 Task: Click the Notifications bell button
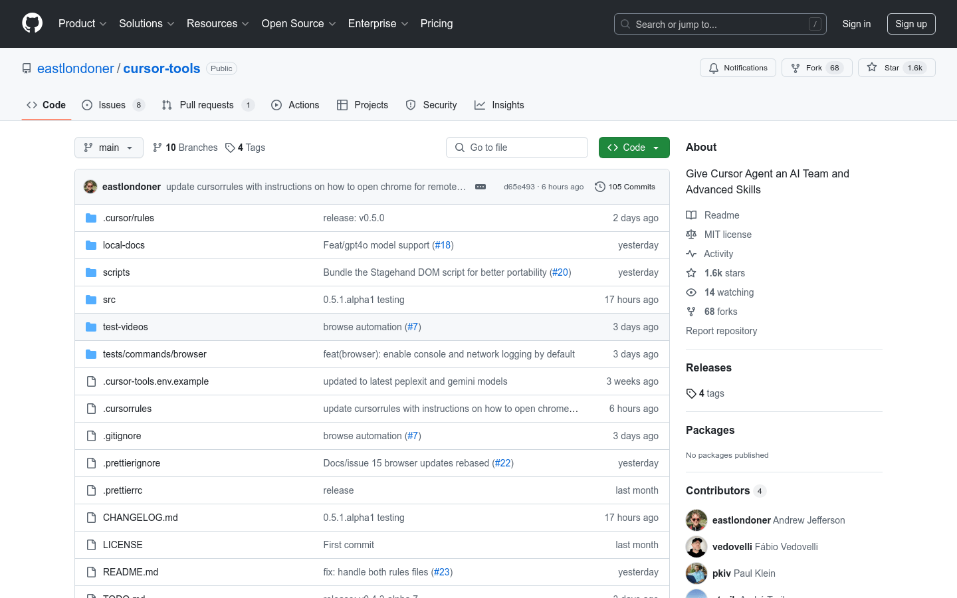(x=738, y=68)
